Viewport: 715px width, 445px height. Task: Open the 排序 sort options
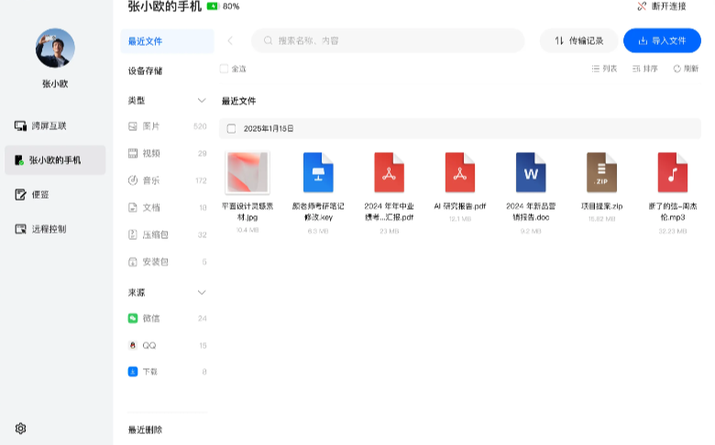click(x=644, y=69)
